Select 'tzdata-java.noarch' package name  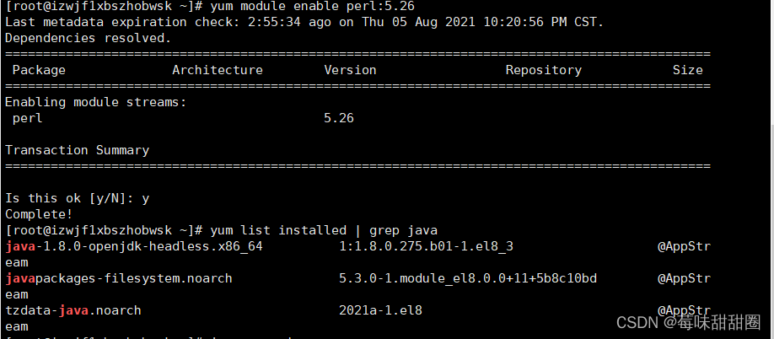(73, 310)
